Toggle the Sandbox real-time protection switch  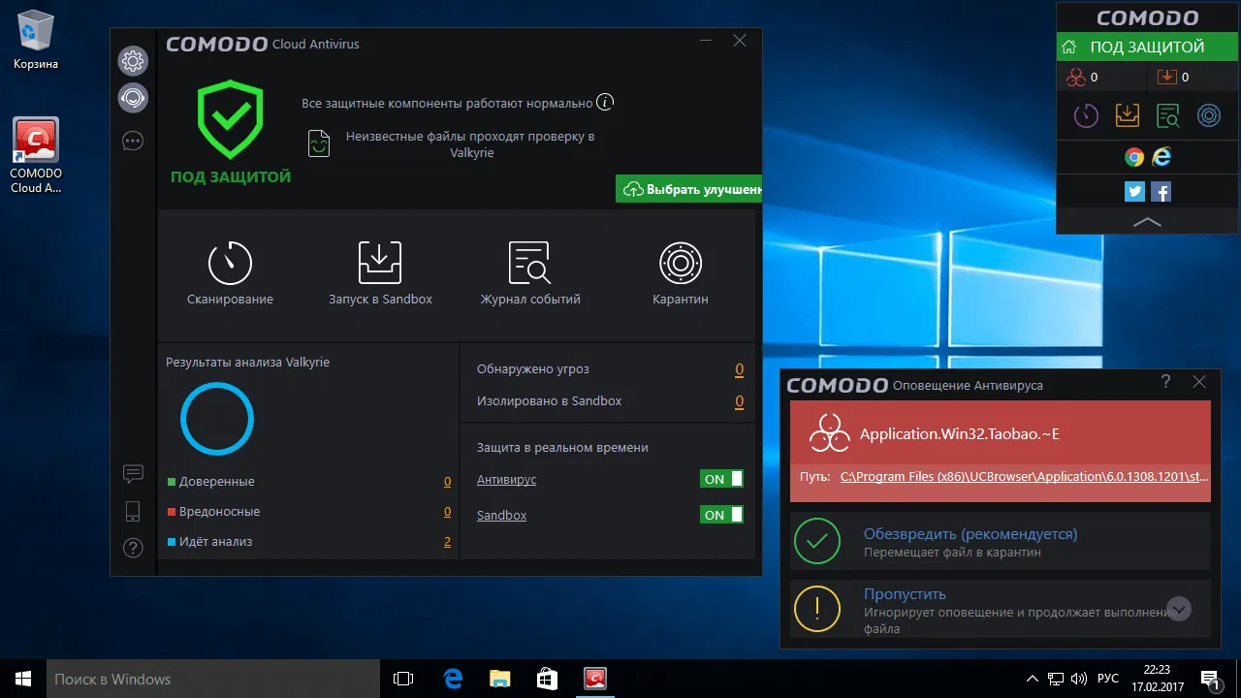pos(721,515)
